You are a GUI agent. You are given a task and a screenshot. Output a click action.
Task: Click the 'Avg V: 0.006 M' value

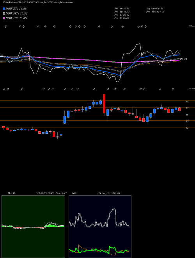click(154, 9)
